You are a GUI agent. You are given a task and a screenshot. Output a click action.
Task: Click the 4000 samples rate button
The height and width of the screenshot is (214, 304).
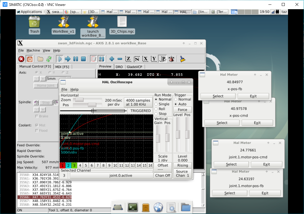[x=138, y=102]
